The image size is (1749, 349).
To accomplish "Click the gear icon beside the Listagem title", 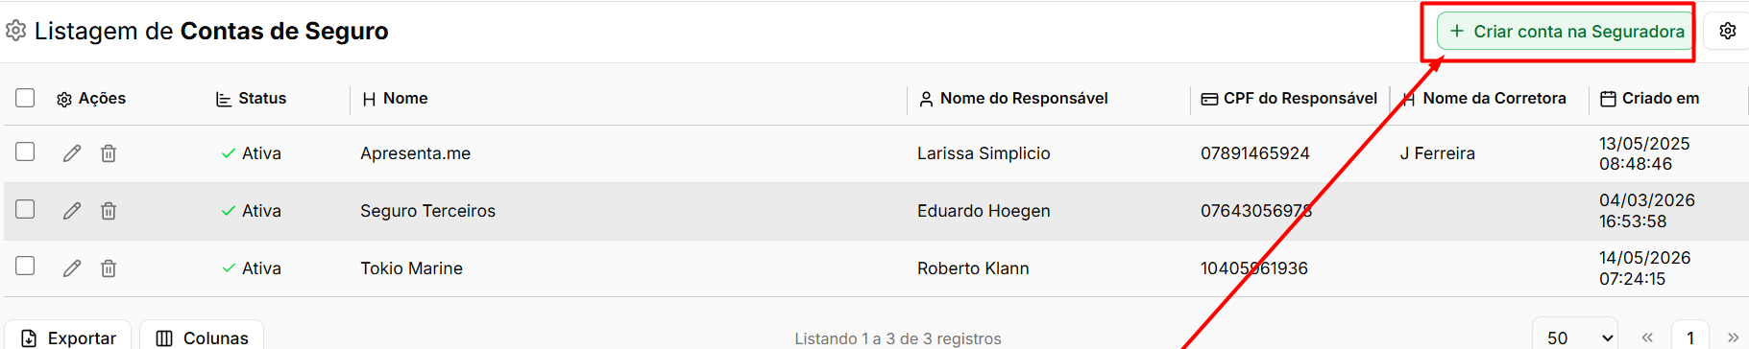I will (x=15, y=31).
